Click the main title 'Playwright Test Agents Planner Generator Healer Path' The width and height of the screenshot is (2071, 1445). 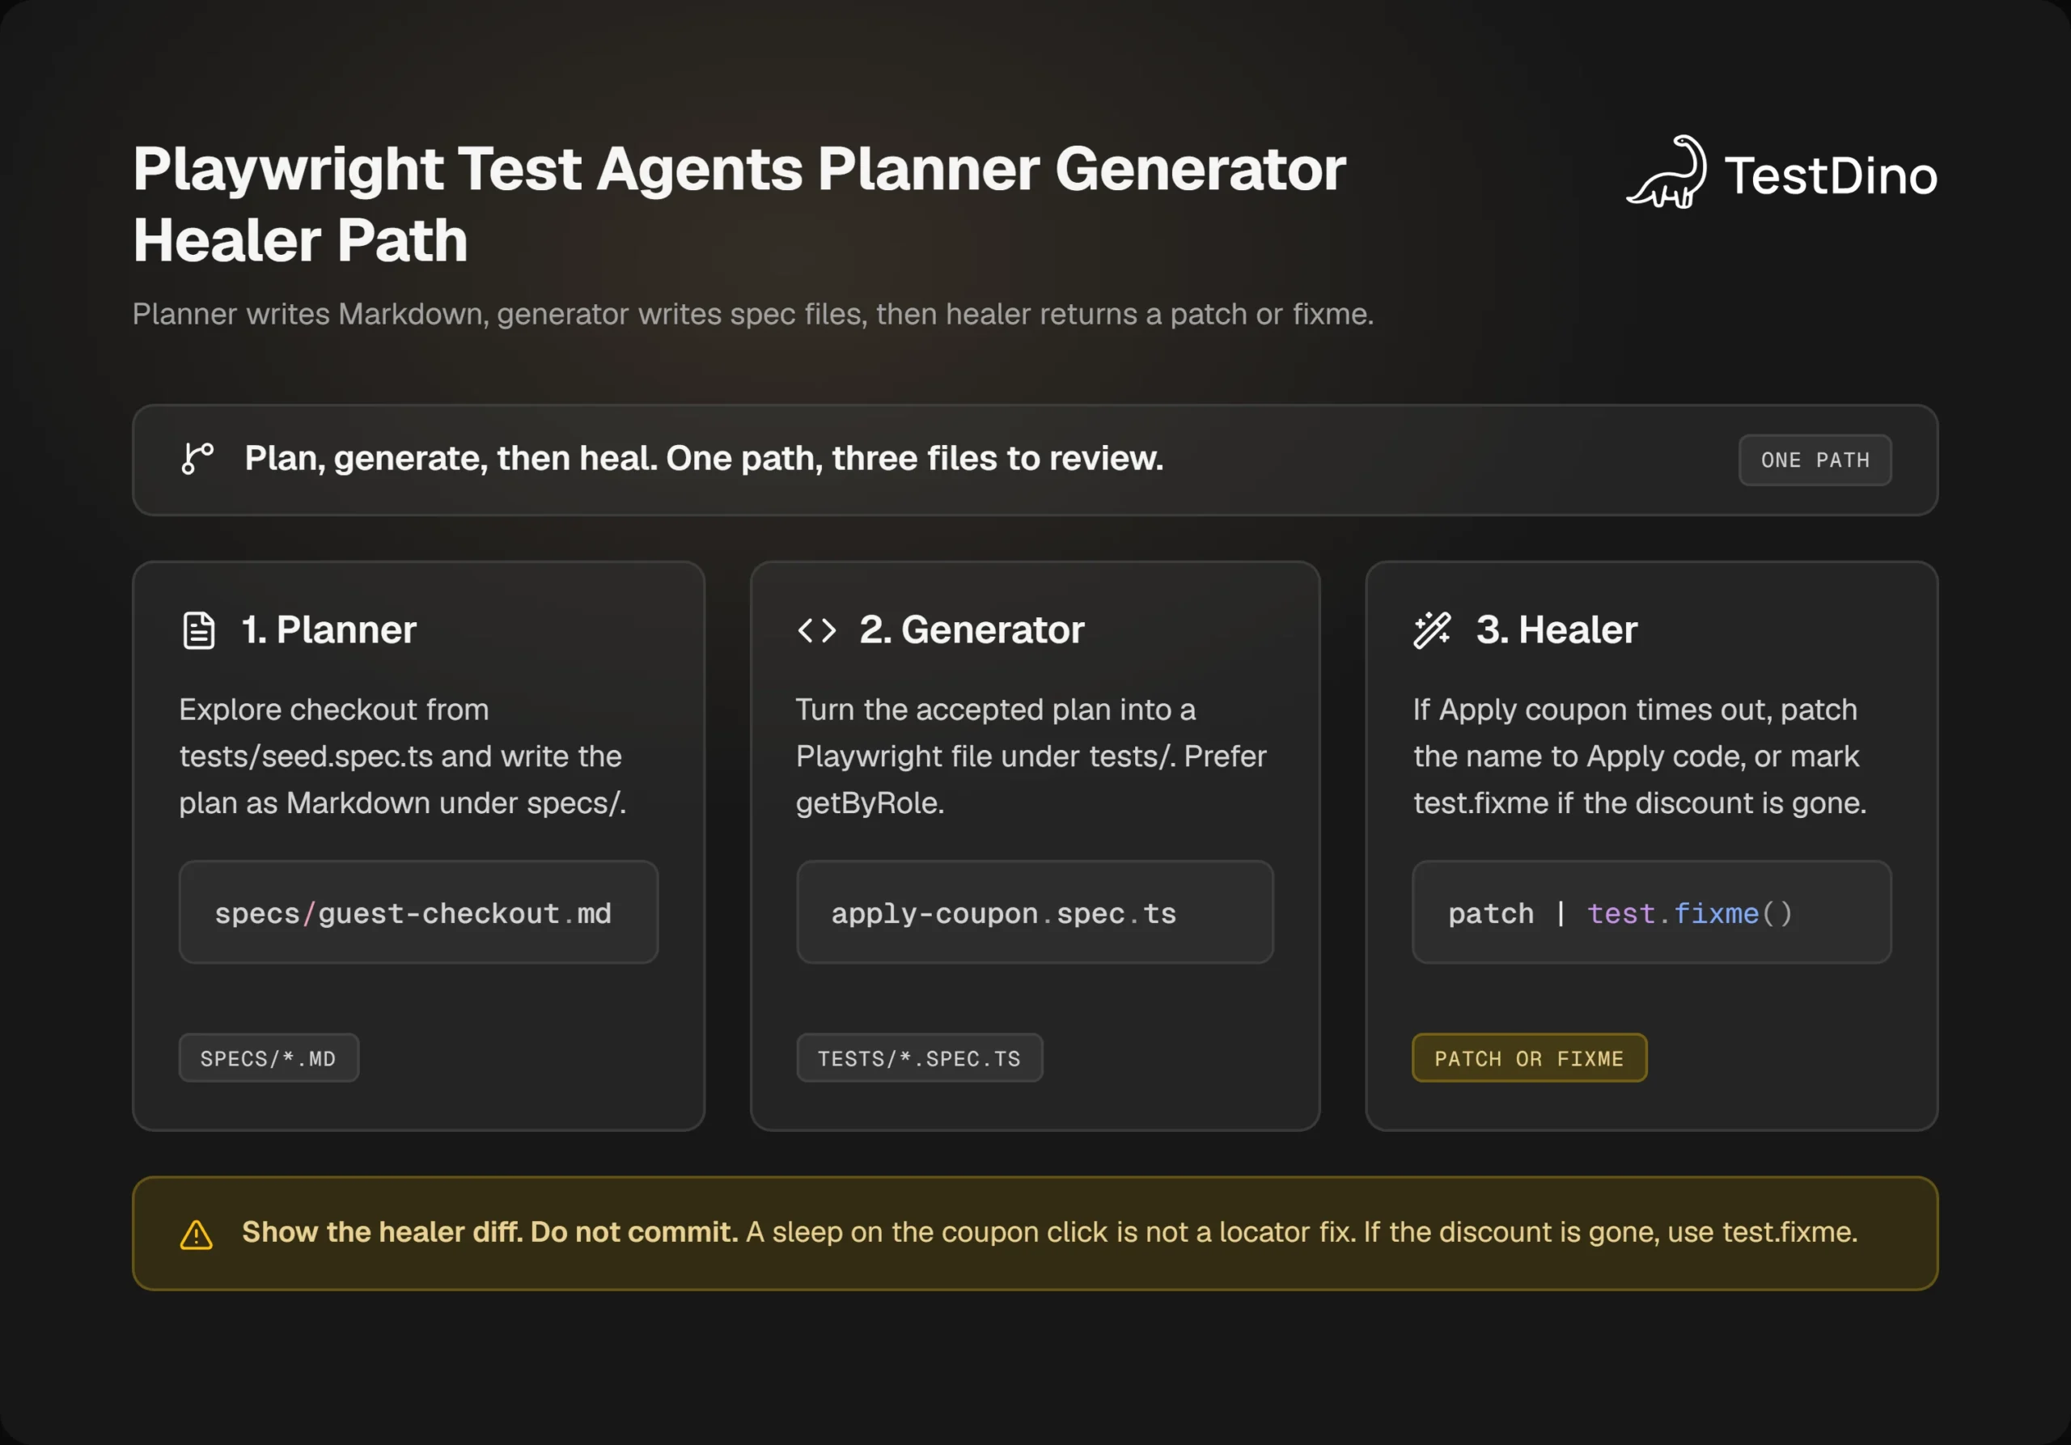pyautogui.click(x=739, y=205)
